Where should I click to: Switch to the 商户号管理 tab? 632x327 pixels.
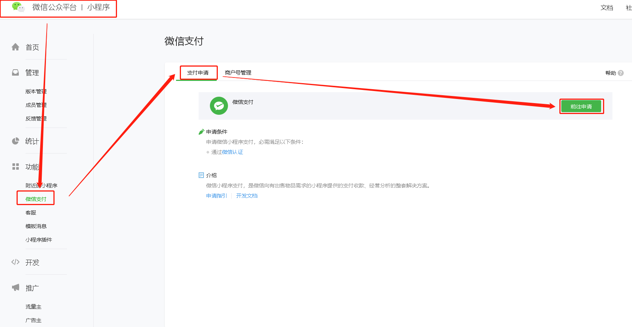pos(238,73)
